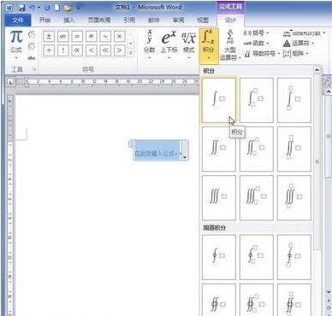
Task: Insert the single integral with side limits
Action: pyautogui.click(x=257, y=100)
